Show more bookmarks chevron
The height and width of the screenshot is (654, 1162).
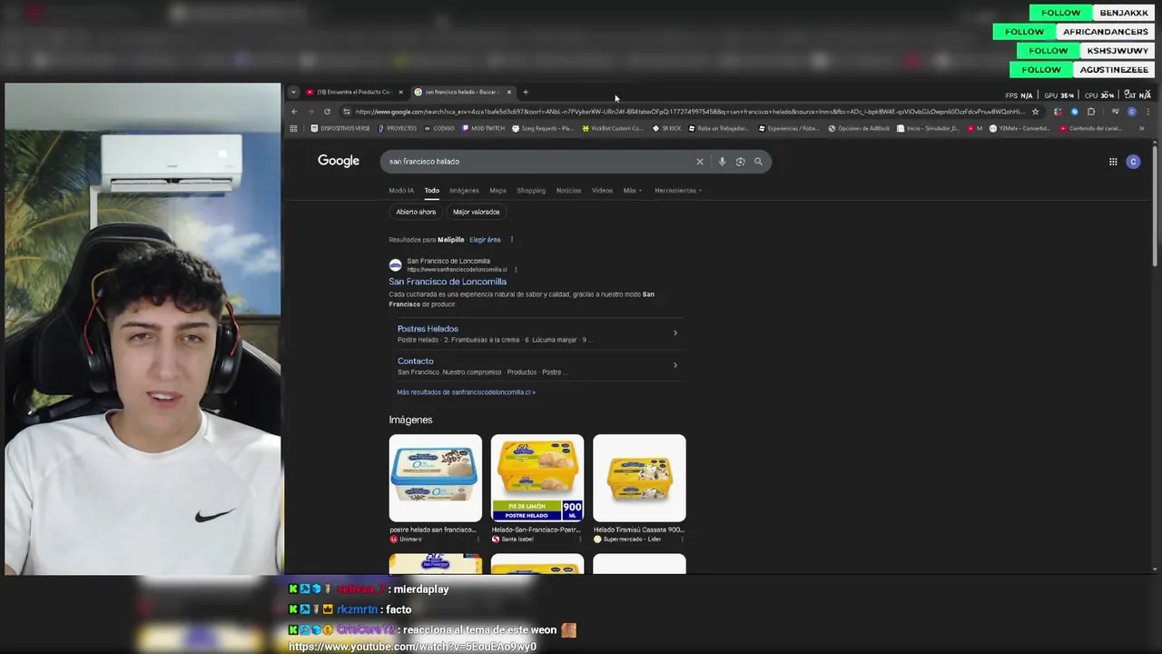tap(1142, 128)
